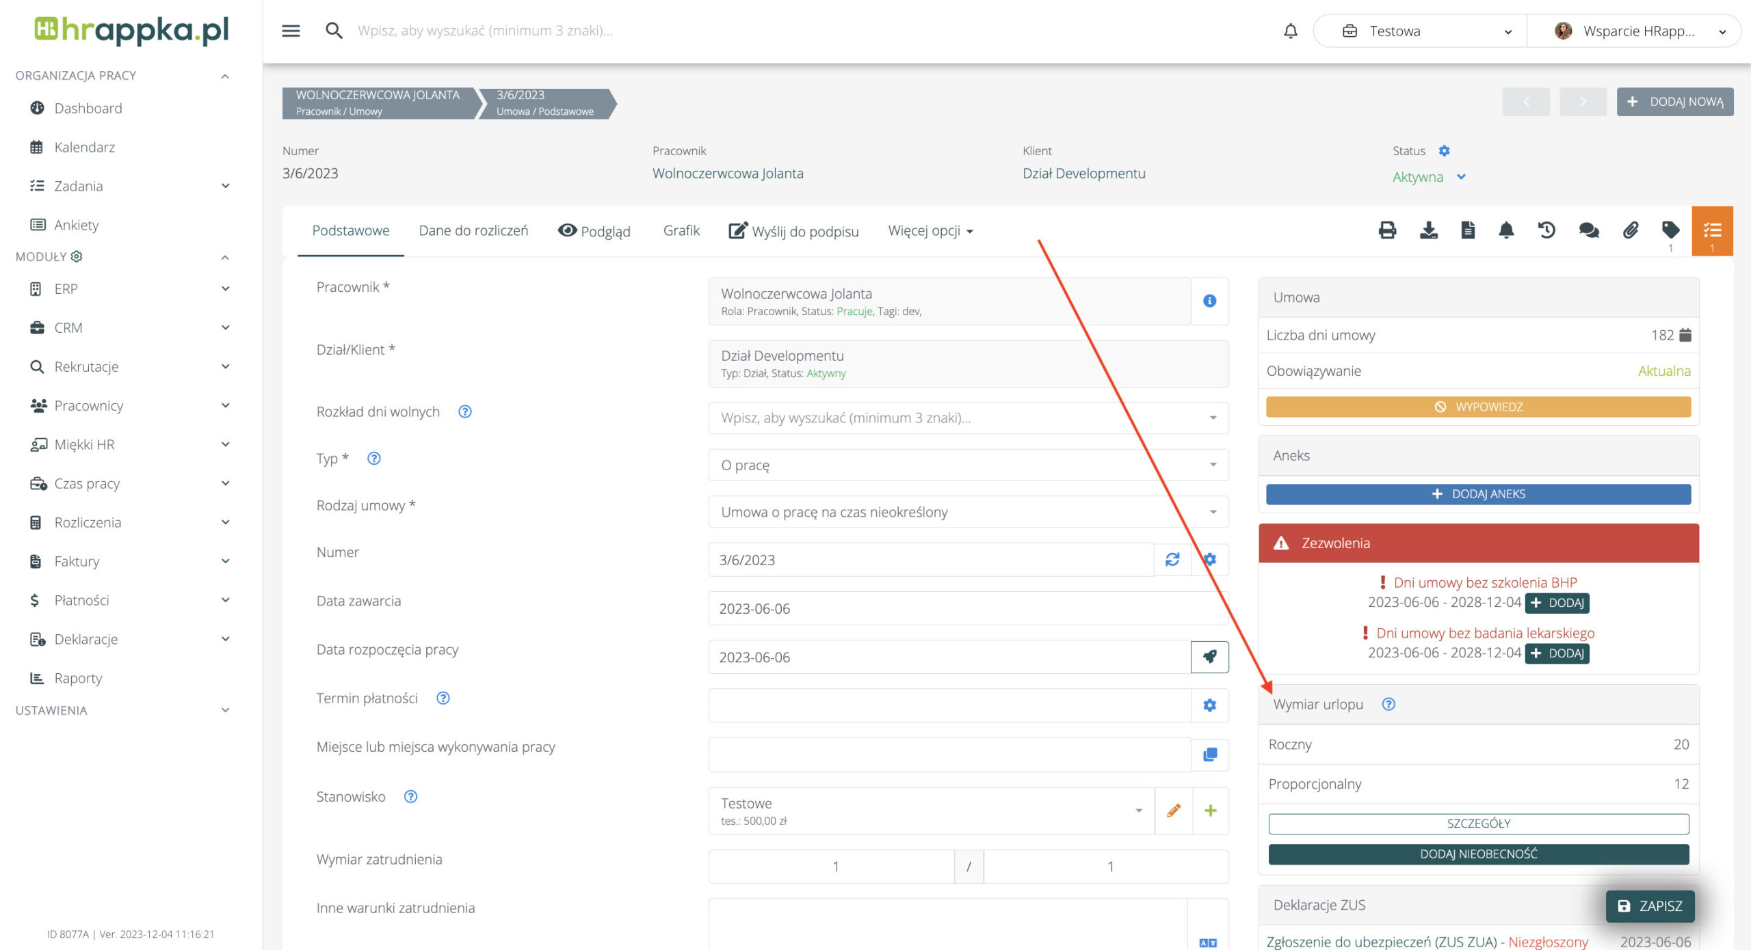Image resolution: width=1751 pixels, height=950 pixels.
Task: Click the rocket icon beside start date
Action: coord(1209,657)
